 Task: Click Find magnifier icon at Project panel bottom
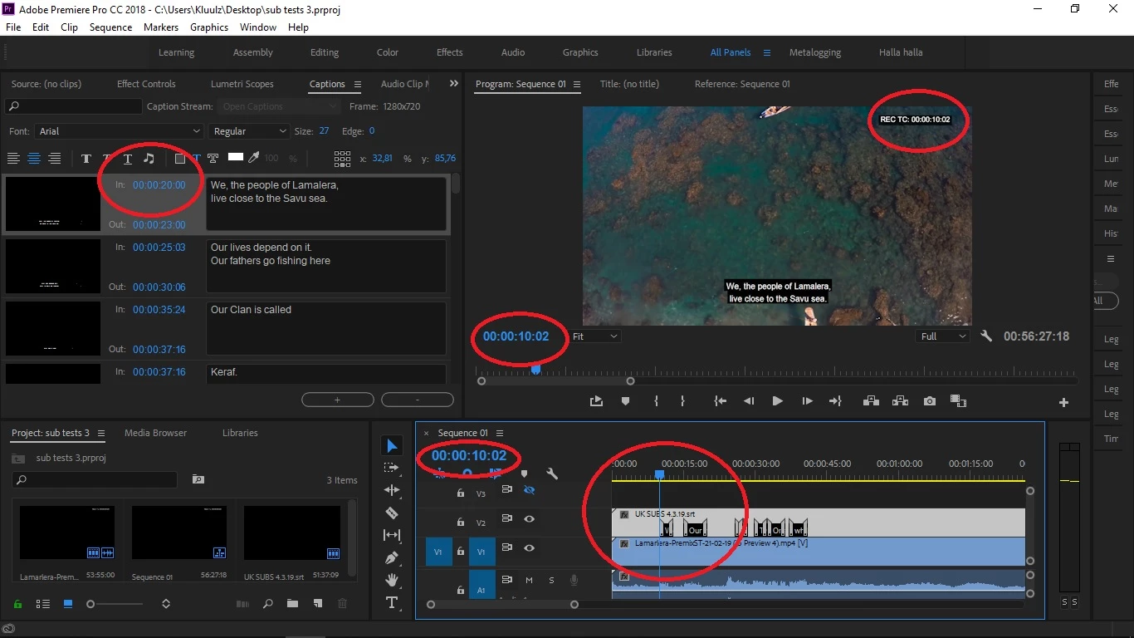coord(268,604)
